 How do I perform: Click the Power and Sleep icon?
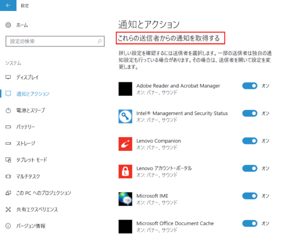[8, 110]
